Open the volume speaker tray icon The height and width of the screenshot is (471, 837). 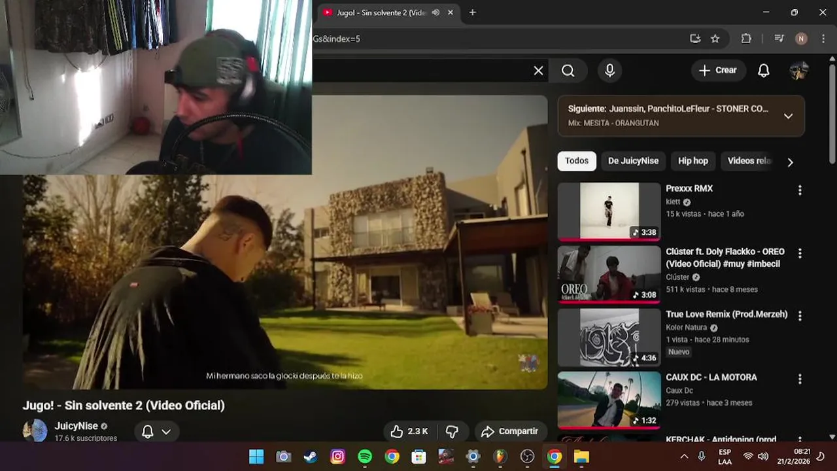763,457
